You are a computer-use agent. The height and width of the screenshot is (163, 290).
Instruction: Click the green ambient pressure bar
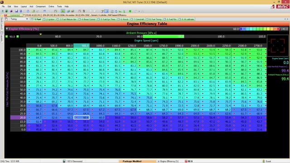[x=164, y=37]
